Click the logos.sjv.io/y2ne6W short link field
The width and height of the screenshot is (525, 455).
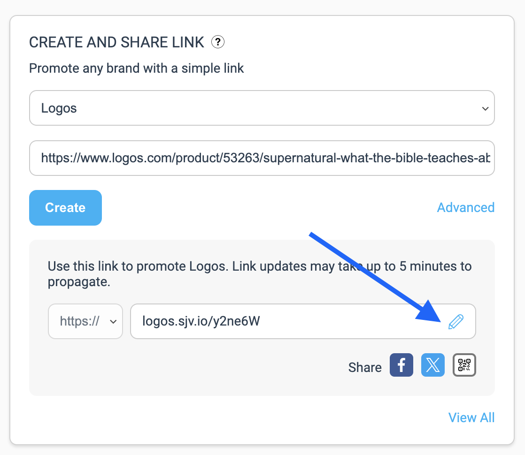click(x=303, y=321)
